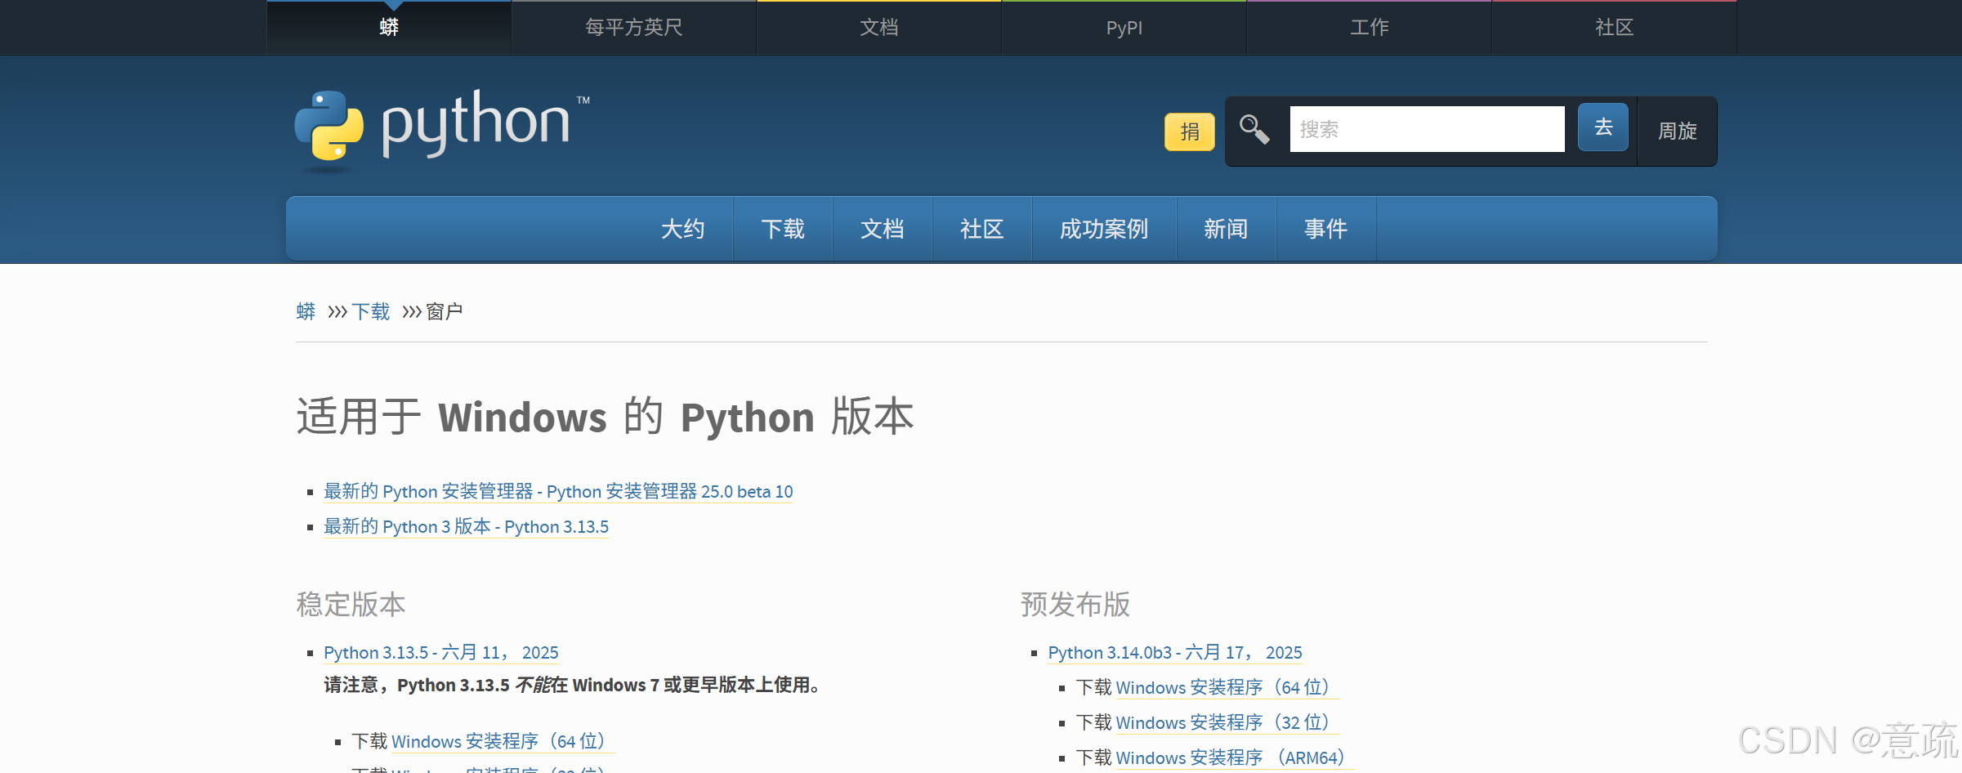Click the magnifying glass search icon
This screenshot has height=773, width=1962.
(1254, 130)
